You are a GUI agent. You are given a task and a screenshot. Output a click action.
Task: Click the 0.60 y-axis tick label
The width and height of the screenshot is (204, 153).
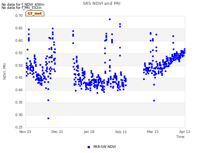(x=19, y=40)
